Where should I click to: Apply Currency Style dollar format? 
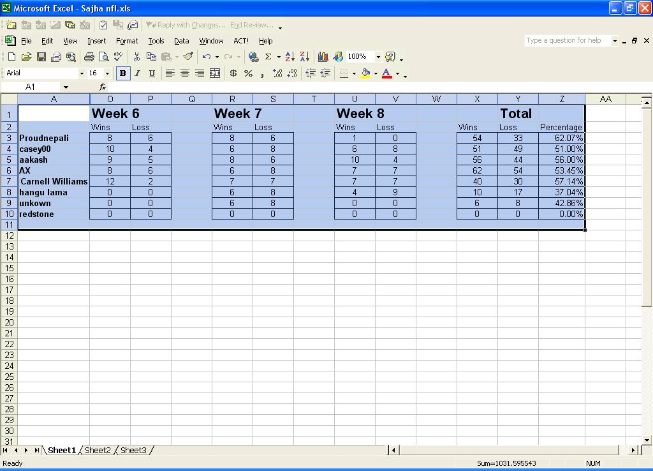pyautogui.click(x=233, y=73)
